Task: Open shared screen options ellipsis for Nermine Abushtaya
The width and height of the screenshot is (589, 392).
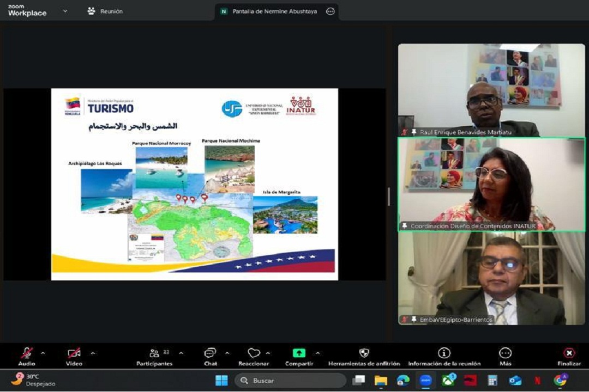Action: (x=330, y=11)
